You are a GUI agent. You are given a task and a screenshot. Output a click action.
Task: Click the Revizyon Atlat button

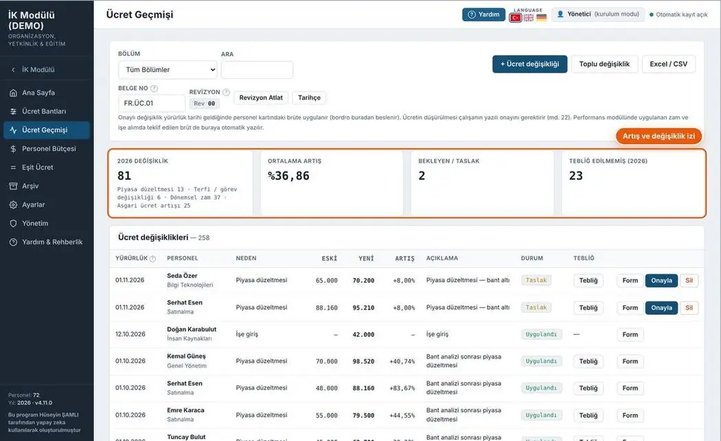point(261,98)
